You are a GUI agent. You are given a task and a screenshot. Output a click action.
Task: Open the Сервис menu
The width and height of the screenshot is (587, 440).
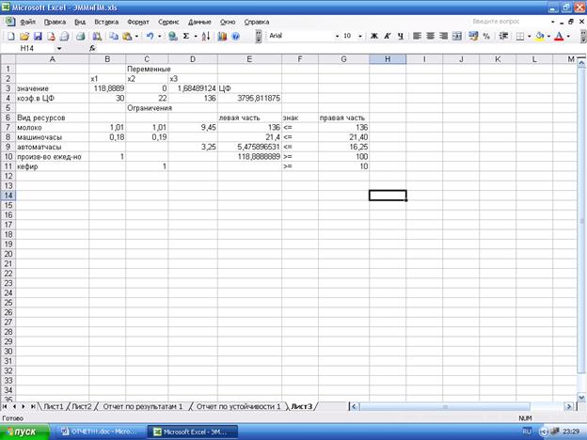pyautogui.click(x=169, y=20)
